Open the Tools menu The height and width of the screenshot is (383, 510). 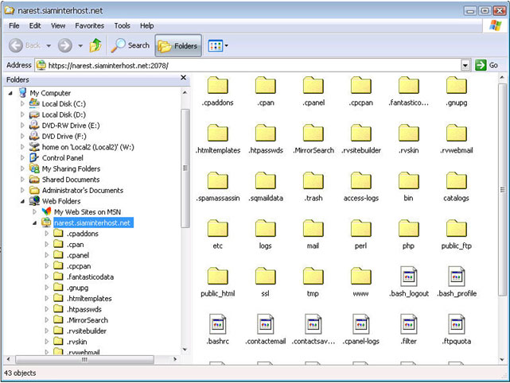point(122,25)
